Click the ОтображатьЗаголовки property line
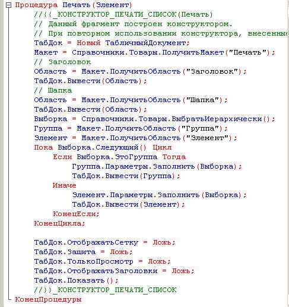289x307 pixels. (x=114, y=271)
